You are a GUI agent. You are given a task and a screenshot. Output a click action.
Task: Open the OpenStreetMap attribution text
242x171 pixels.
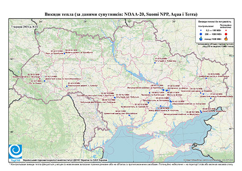pos(208,160)
